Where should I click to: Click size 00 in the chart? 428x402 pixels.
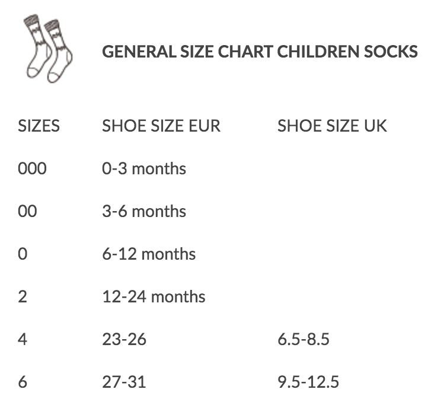(27, 212)
